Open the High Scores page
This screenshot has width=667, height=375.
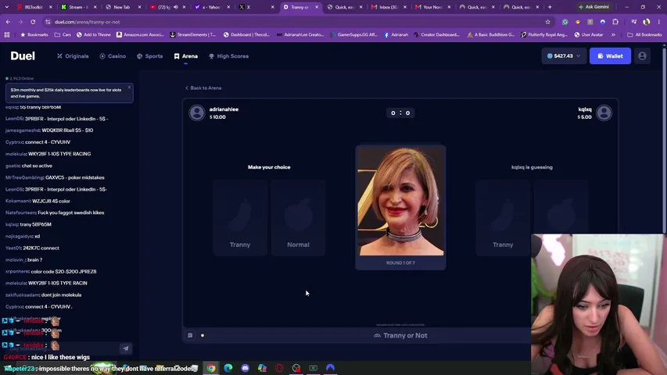(x=228, y=56)
